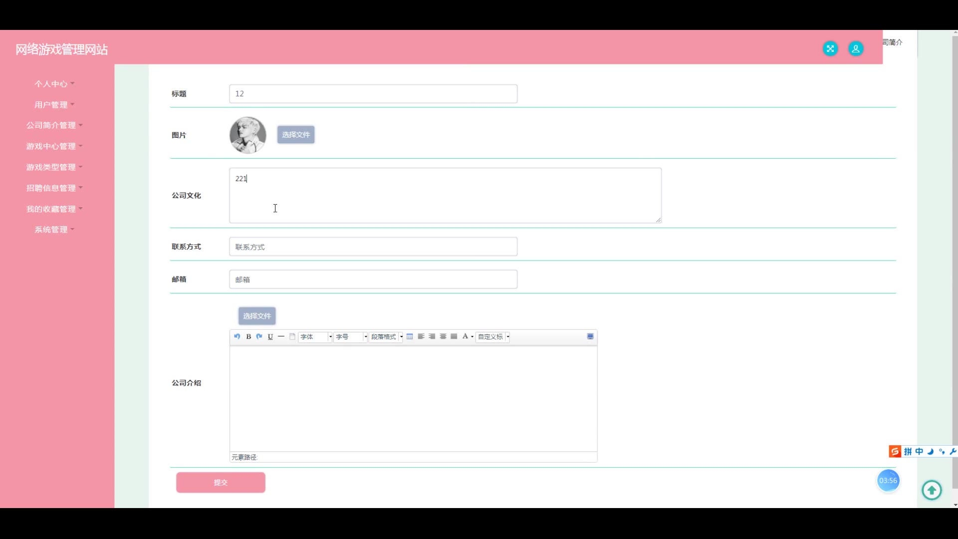
Task: Click the fullscreen icon in the header
Action: (x=830, y=48)
